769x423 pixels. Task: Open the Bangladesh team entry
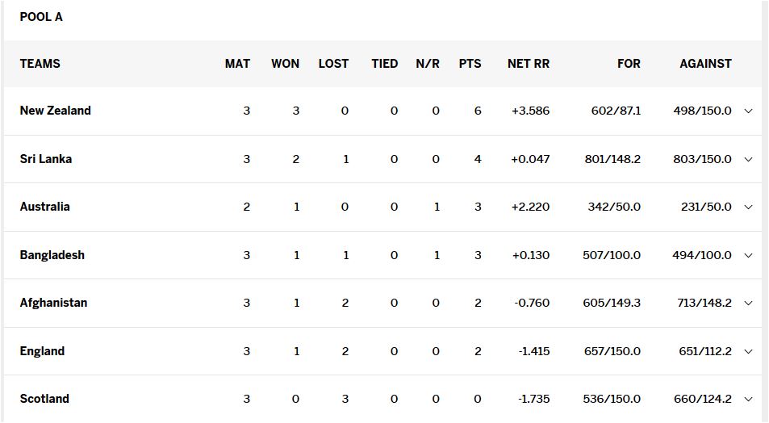pos(52,255)
